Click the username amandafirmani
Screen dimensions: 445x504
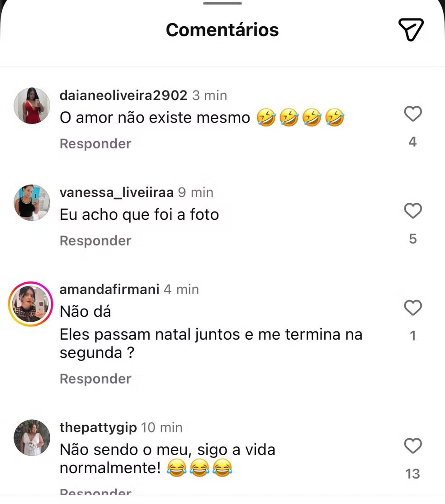pos(109,290)
